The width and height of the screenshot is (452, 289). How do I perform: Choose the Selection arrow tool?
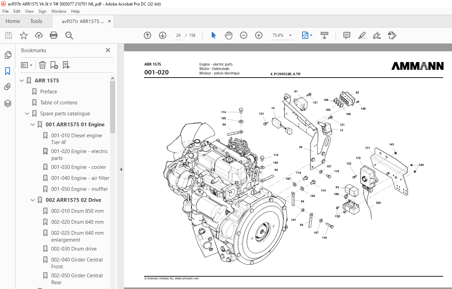coord(213,35)
